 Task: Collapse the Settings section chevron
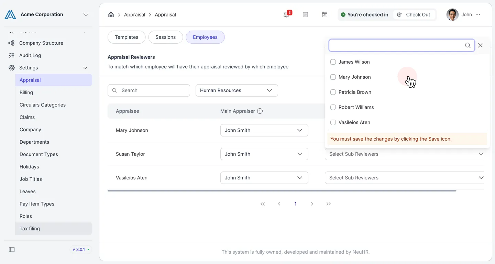(x=85, y=68)
